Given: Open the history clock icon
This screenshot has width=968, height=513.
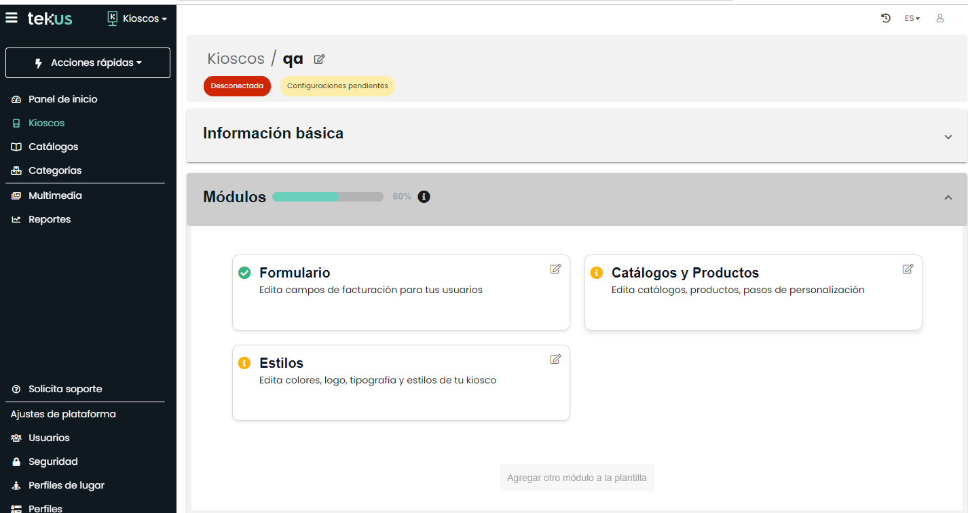Looking at the screenshot, I should pyautogui.click(x=886, y=18).
